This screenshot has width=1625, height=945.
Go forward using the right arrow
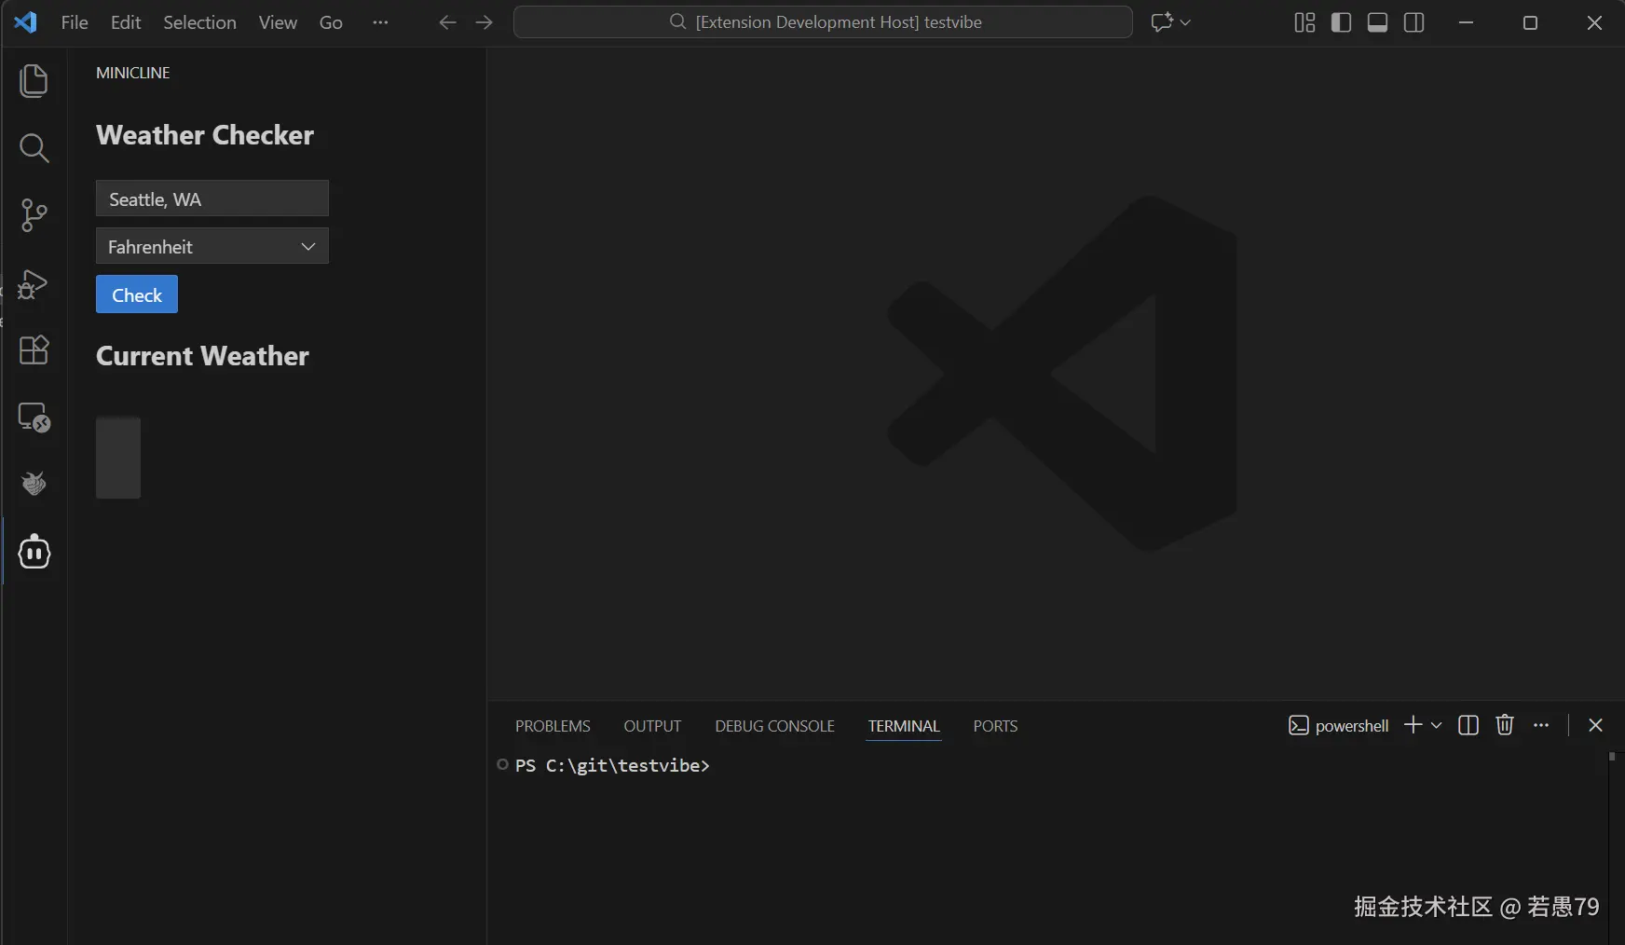coord(484,22)
